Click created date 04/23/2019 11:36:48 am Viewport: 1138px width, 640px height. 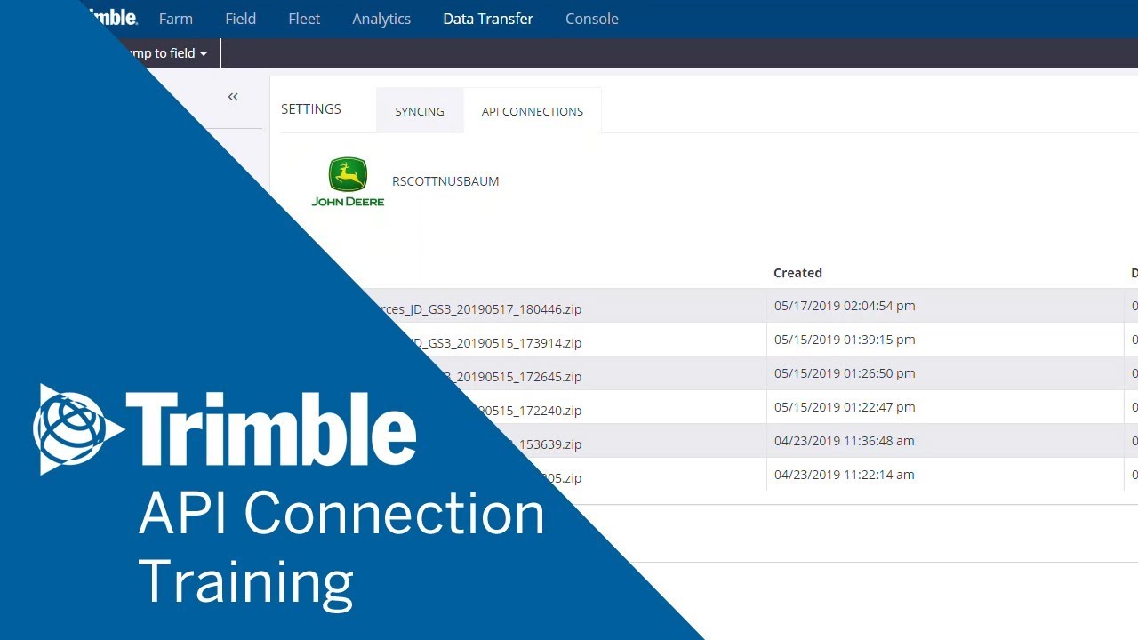pyautogui.click(x=845, y=441)
